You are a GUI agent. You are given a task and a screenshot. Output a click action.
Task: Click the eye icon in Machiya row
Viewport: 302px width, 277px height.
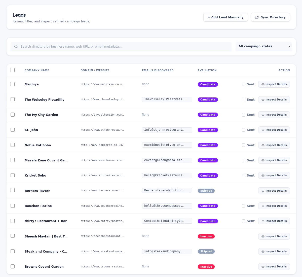(x=263, y=84)
